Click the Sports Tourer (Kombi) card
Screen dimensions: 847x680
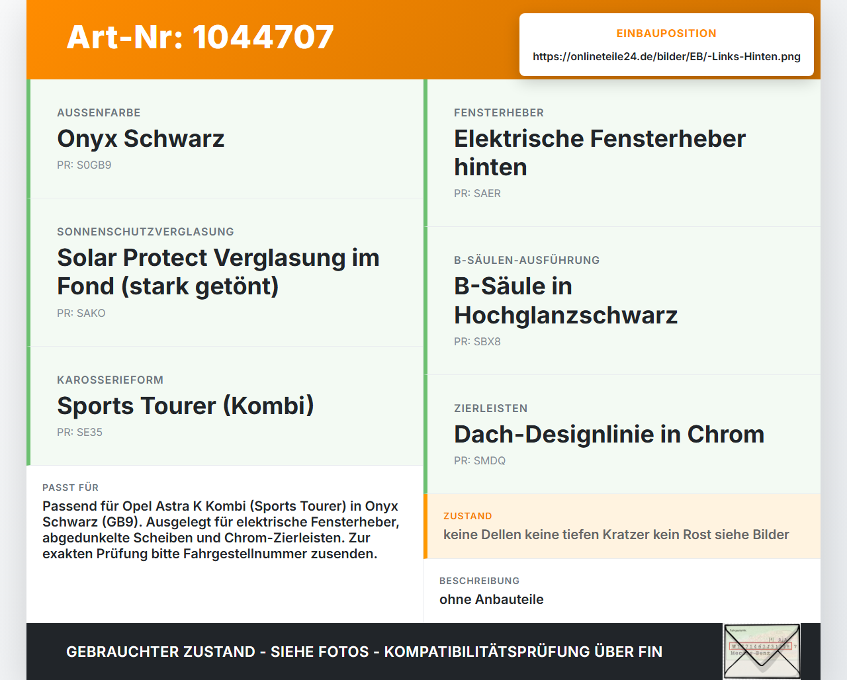pos(225,406)
